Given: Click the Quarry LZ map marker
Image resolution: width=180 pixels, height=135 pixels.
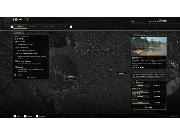Looking at the screenshot, I should coord(60,72).
